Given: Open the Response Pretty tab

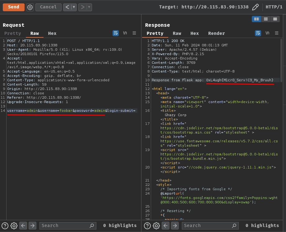Looking at the screenshot, I should pos(155,33).
